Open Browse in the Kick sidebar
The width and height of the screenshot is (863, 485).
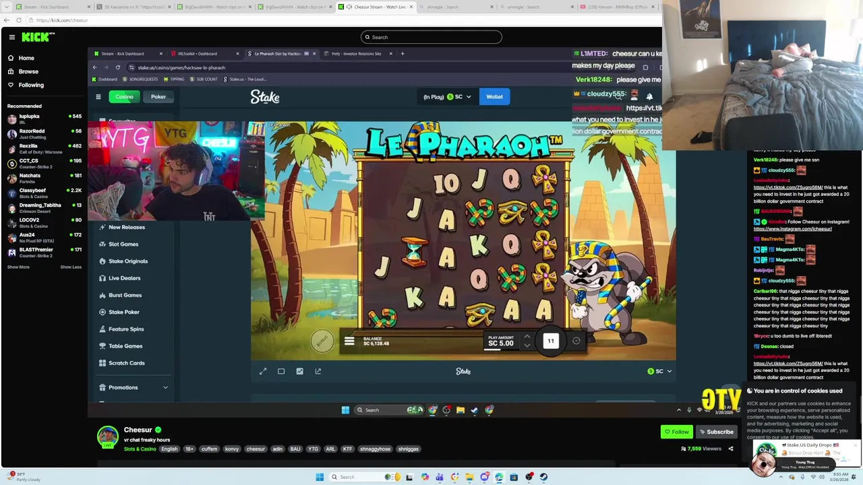point(28,71)
